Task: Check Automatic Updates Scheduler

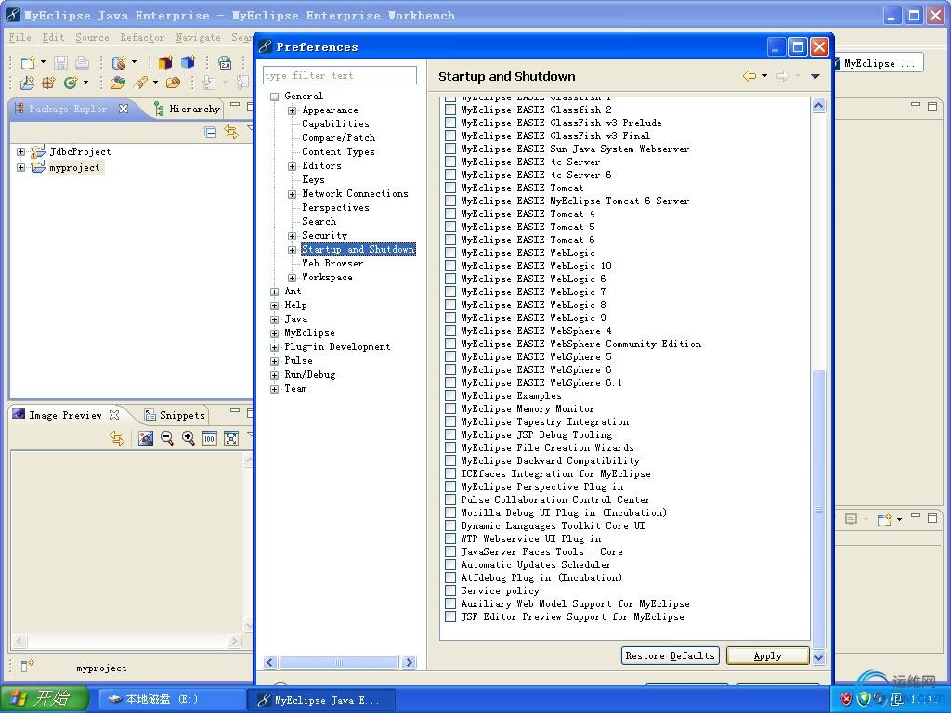Action: [450, 564]
